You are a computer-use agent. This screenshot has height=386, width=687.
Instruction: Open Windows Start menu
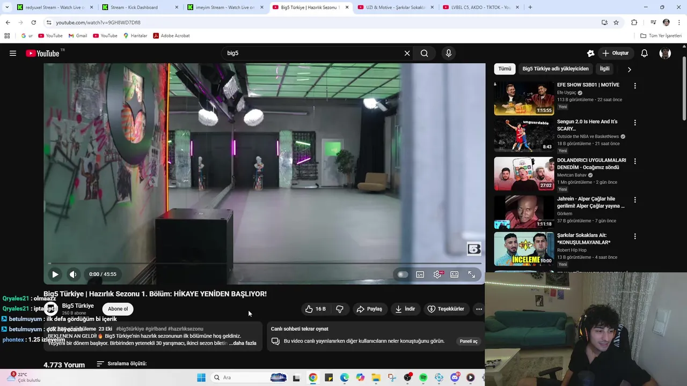(x=201, y=377)
